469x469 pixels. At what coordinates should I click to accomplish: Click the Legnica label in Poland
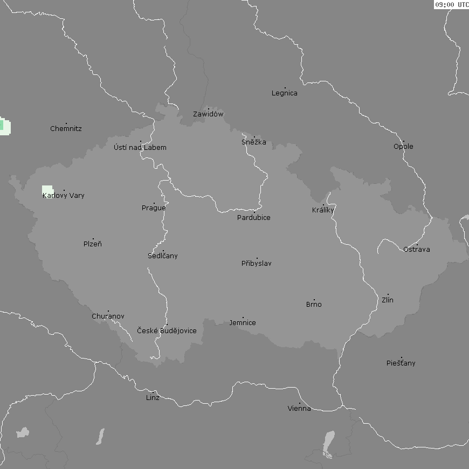[285, 93]
